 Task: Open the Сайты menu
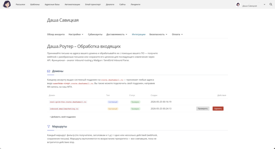pos(122,4)
